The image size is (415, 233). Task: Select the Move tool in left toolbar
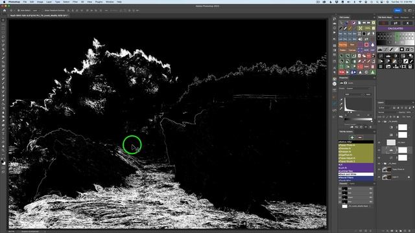3,20
